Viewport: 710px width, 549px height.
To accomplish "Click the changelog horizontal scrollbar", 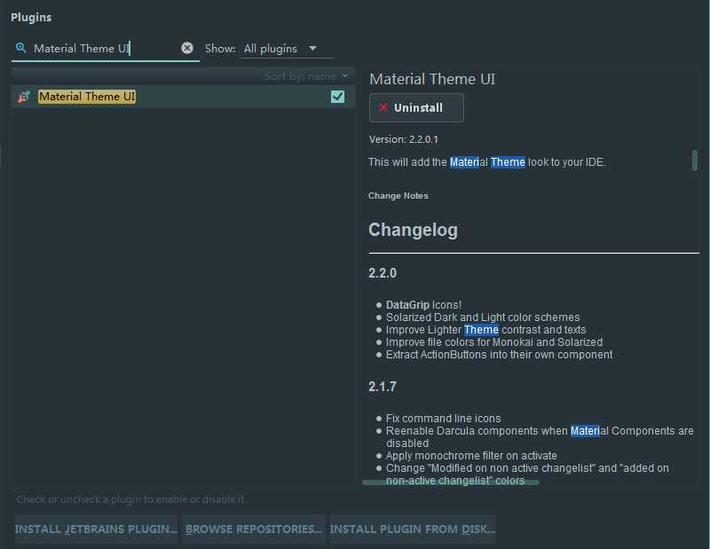I will [451, 482].
